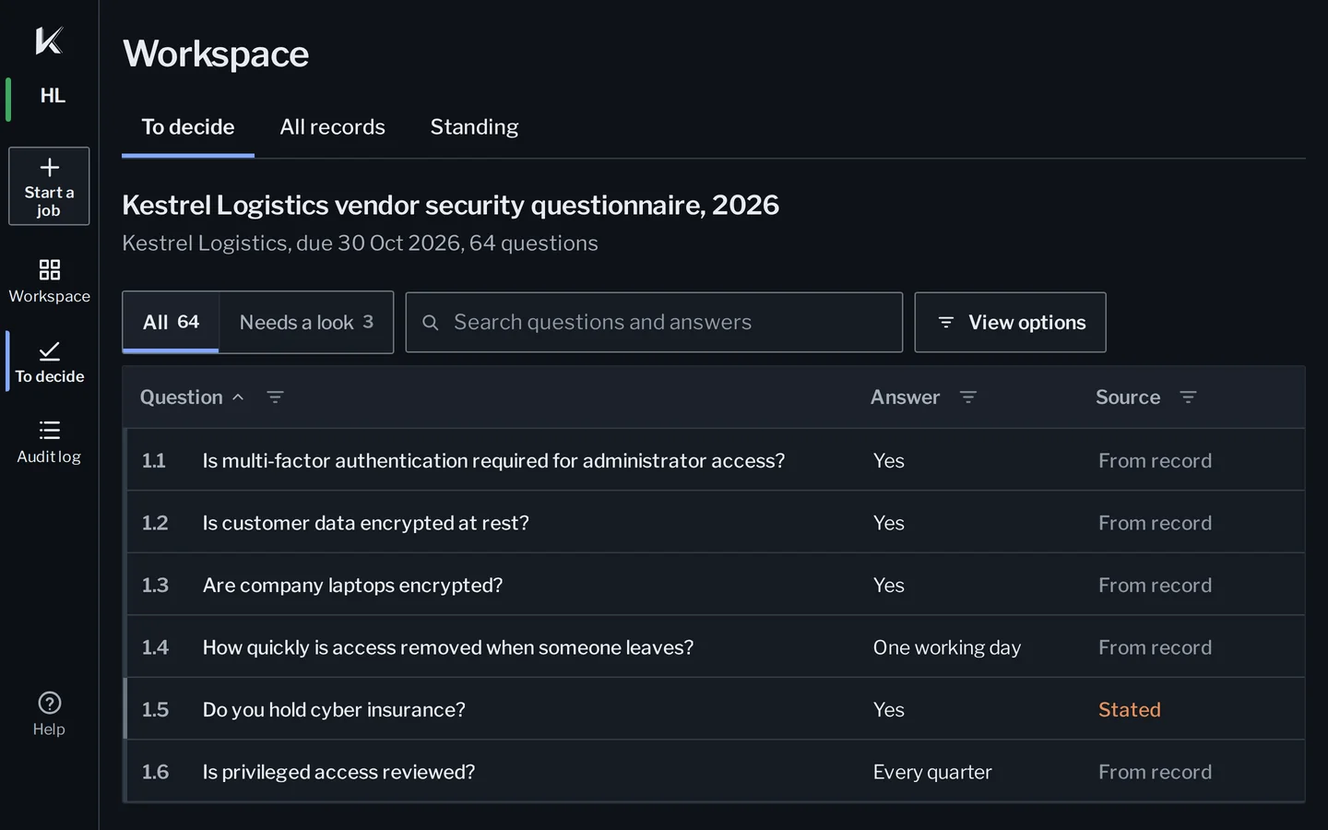1328x830 pixels.
Task: Filter to Needs a look 3
Action: [x=306, y=322]
